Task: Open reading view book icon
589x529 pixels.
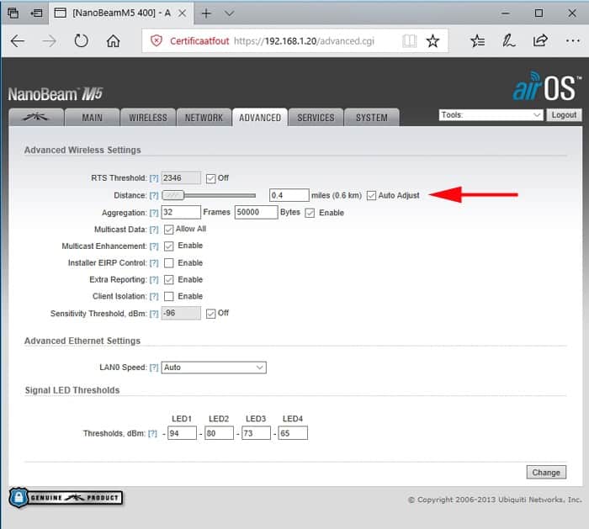Action: (409, 40)
